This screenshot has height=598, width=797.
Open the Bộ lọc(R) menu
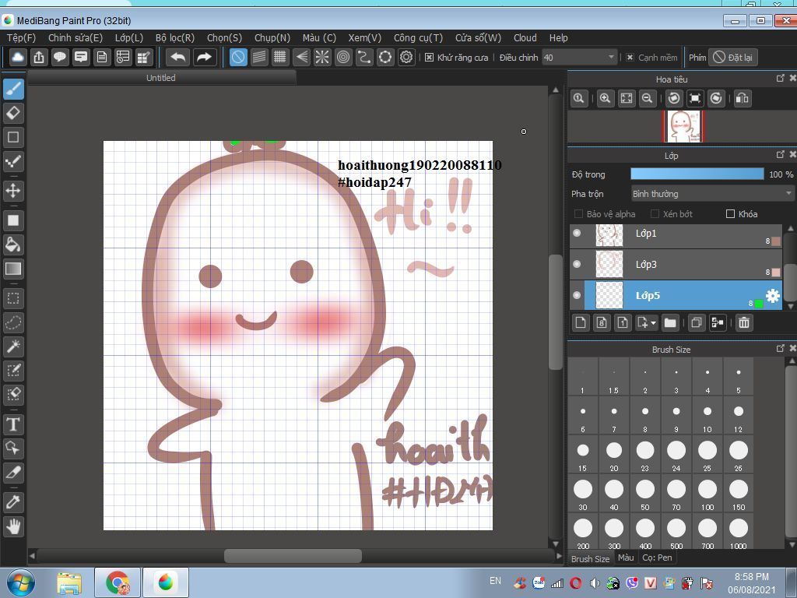click(x=174, y=37)
